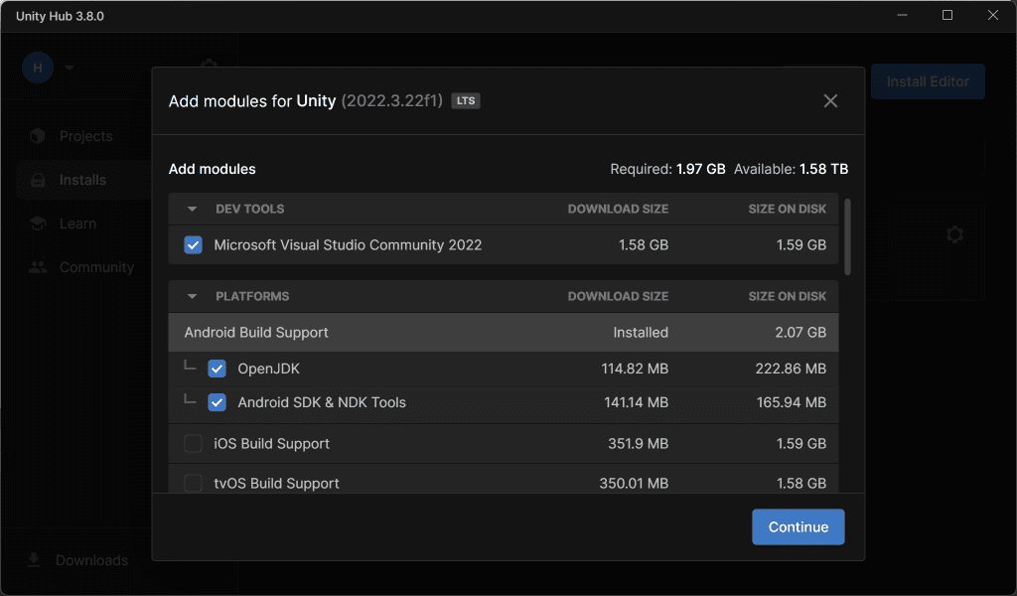Uncheck the OpenJDK module checkbox
Screen dimensions: 1017x596
pyautogui.click(x=218, y=370)
